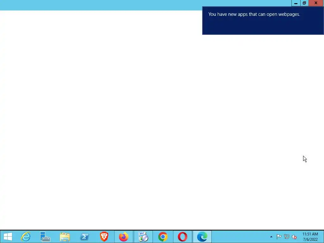Screen dimensions: 324x243
Task: Show hidden system tray icons
Action: pos(271,237)
